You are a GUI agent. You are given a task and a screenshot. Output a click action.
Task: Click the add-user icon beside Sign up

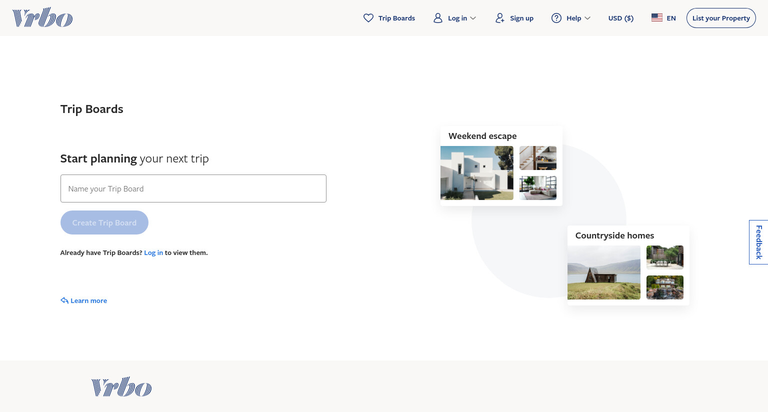(500, 18)
